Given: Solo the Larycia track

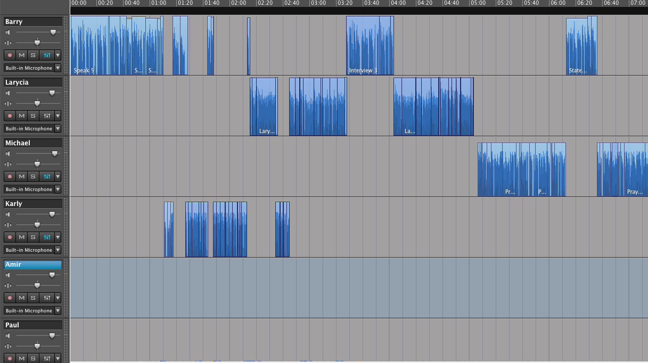Looking at the screenshot, I should pos(33,115).
